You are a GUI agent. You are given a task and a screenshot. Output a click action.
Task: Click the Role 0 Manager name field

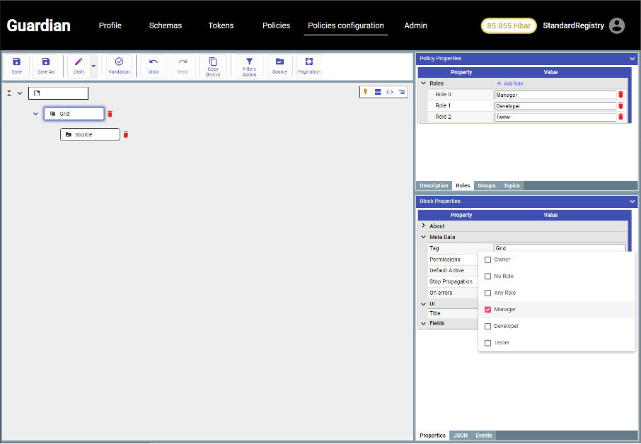point(555,95)
